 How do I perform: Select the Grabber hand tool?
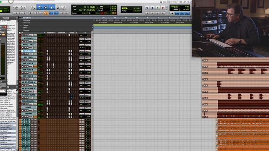coord(52,8)
